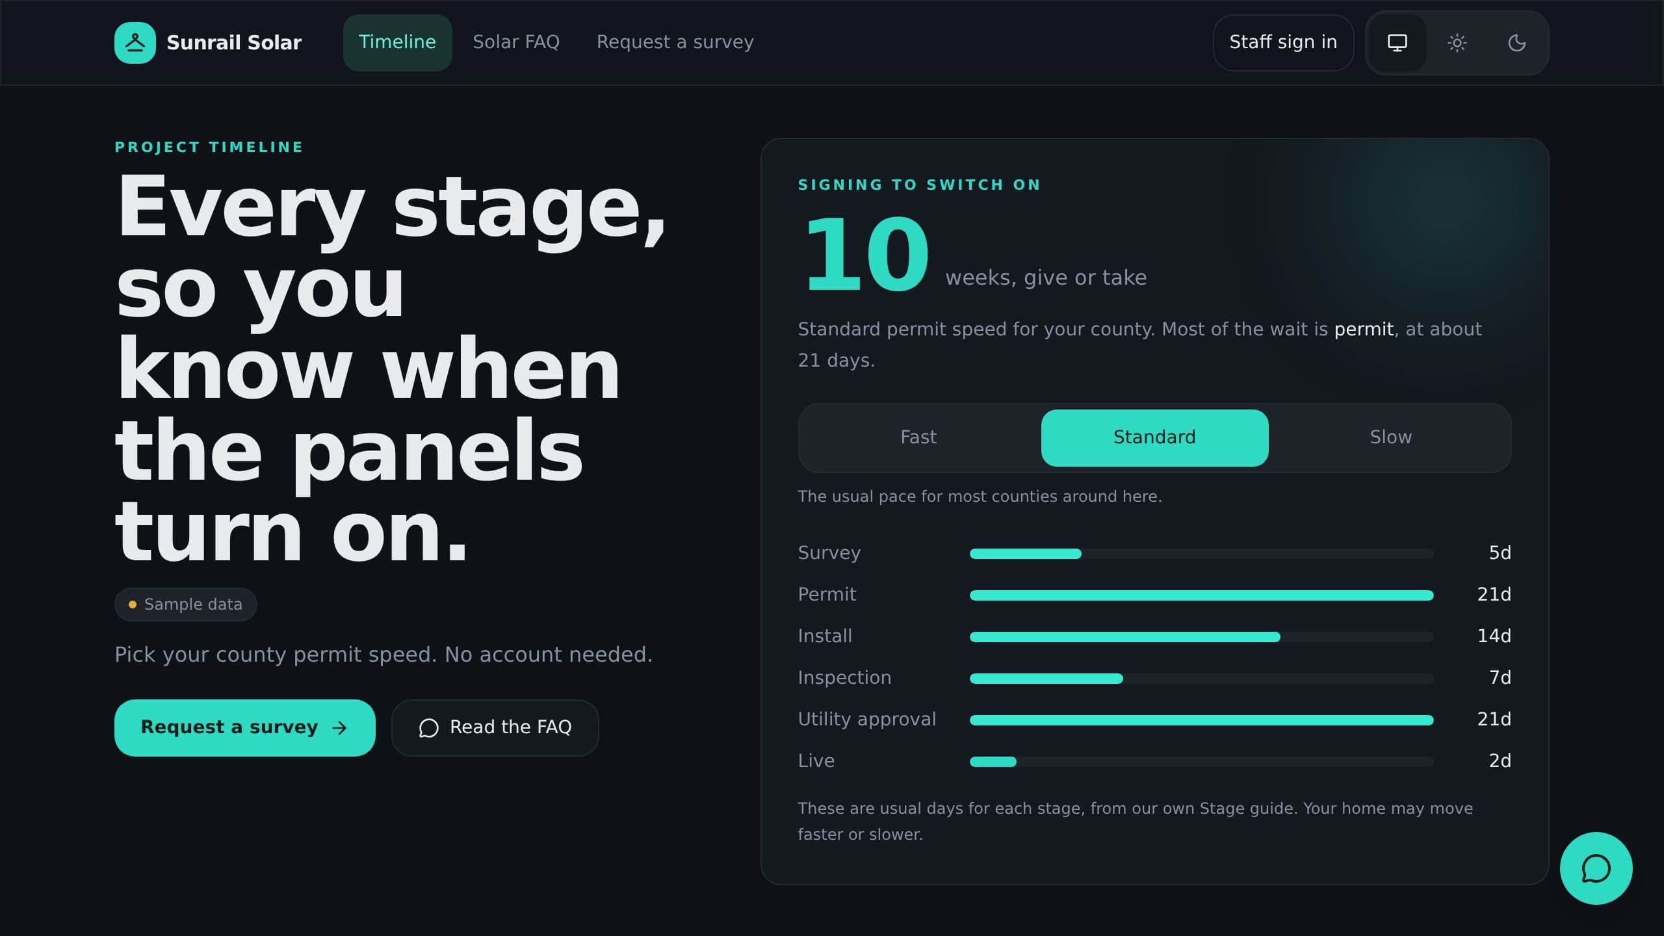Click the 'Utility approval' stage label
Image resolution: width=1664 pixels, height=936 pixels.
coord(866,719)
